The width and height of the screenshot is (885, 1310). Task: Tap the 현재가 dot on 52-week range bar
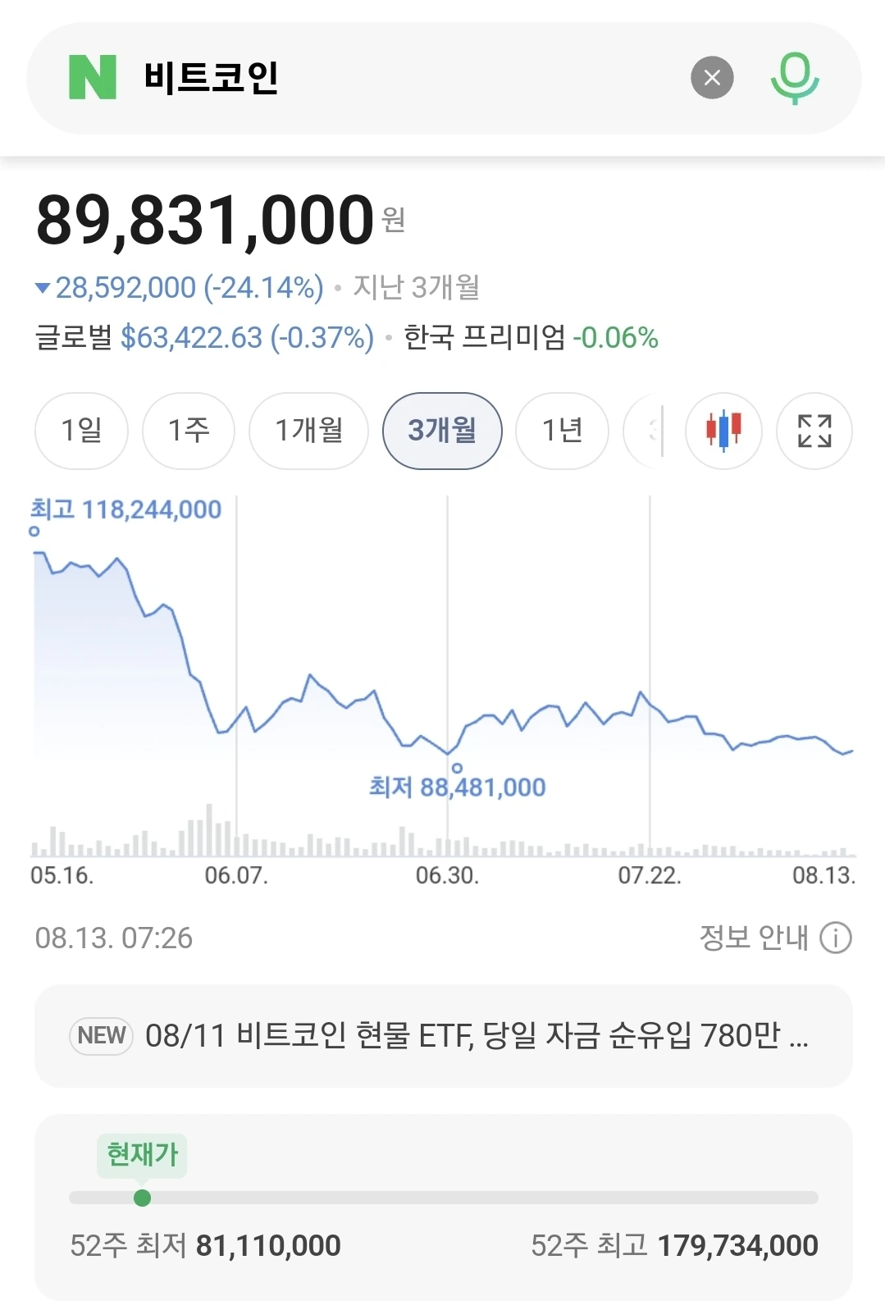(142, 1198)
